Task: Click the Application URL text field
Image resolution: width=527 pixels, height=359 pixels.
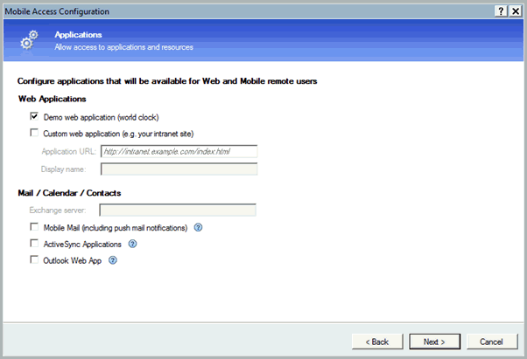Action: coord(178,151)
